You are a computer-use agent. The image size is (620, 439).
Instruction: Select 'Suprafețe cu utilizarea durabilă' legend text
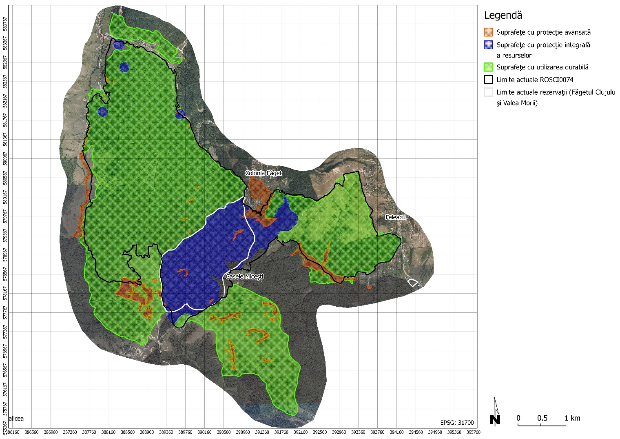click(x=542, y=67)
